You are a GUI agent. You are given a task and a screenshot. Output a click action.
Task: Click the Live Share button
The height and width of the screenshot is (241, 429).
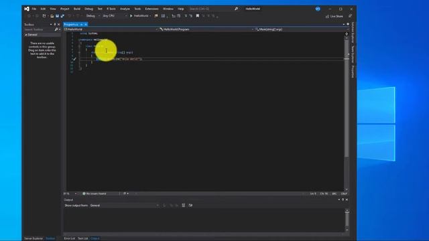tap(334, 16)
